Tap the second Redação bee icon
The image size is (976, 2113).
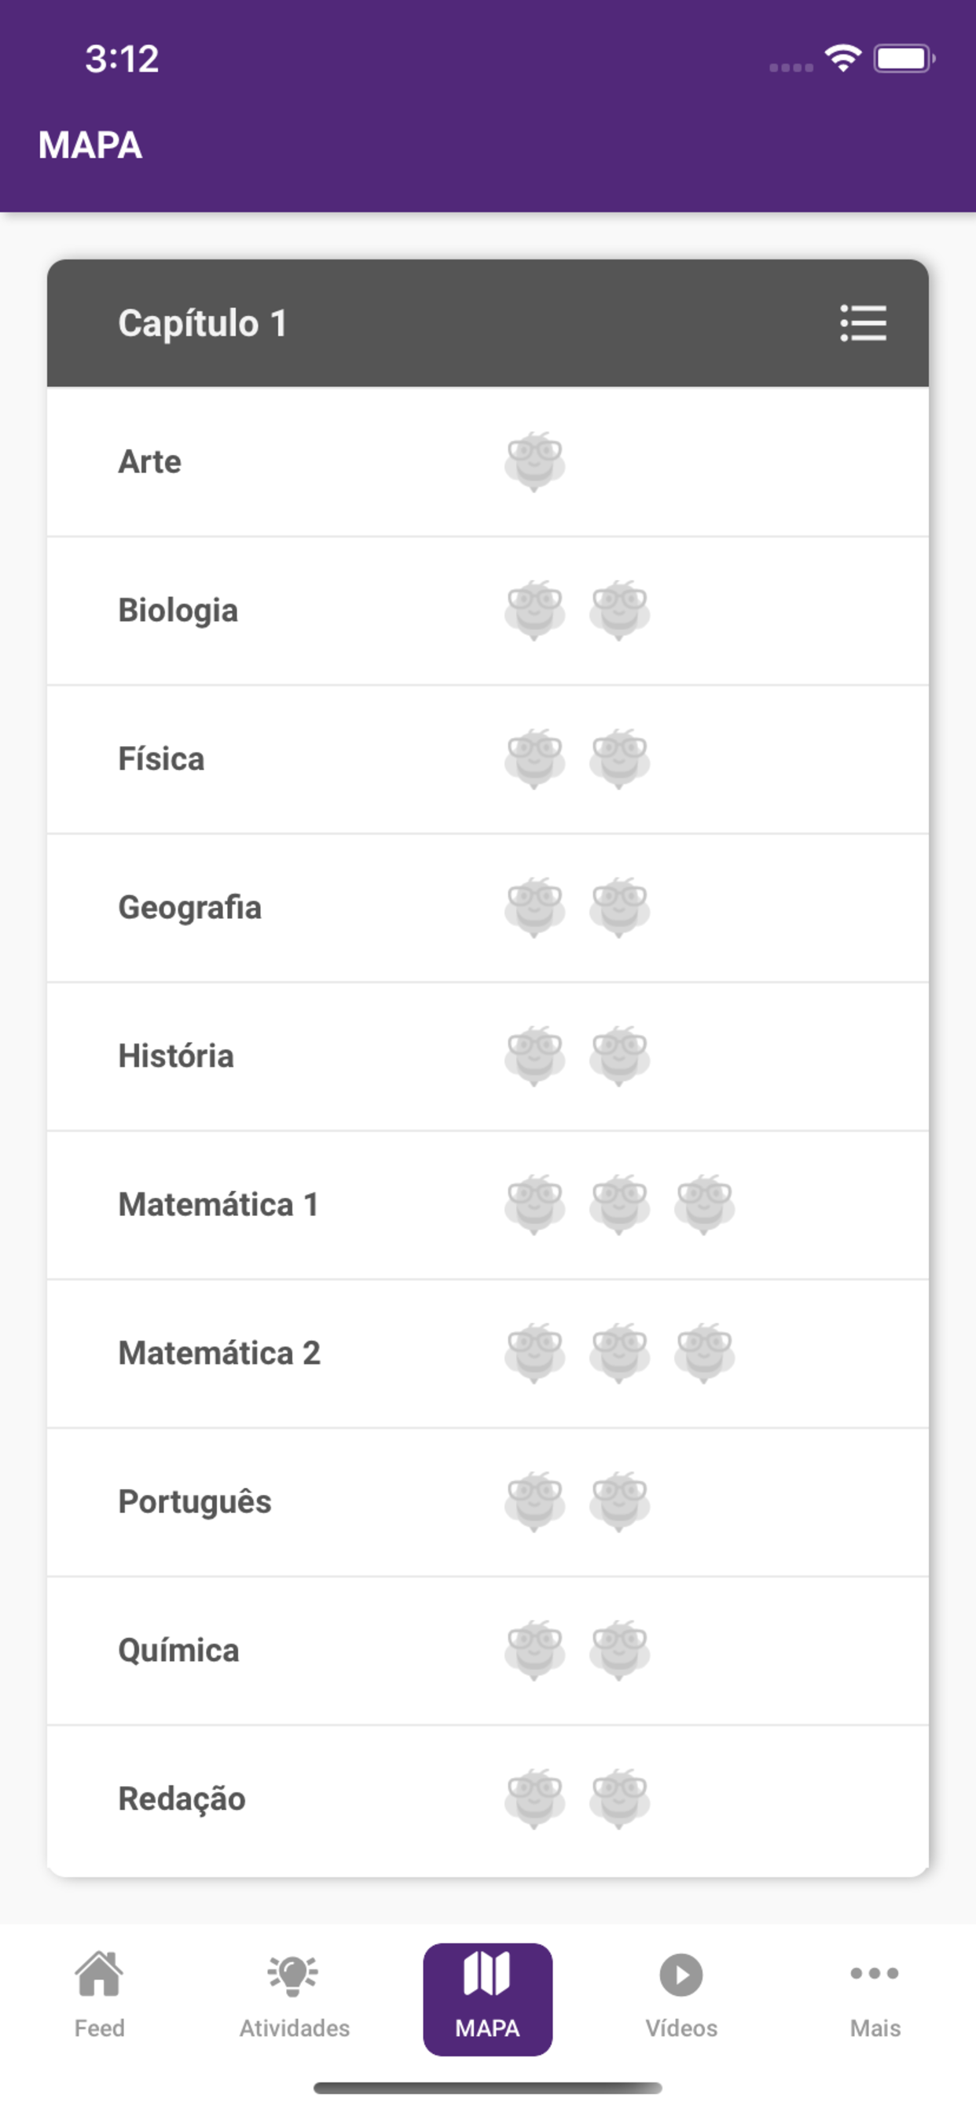[x=619, y=1798]
